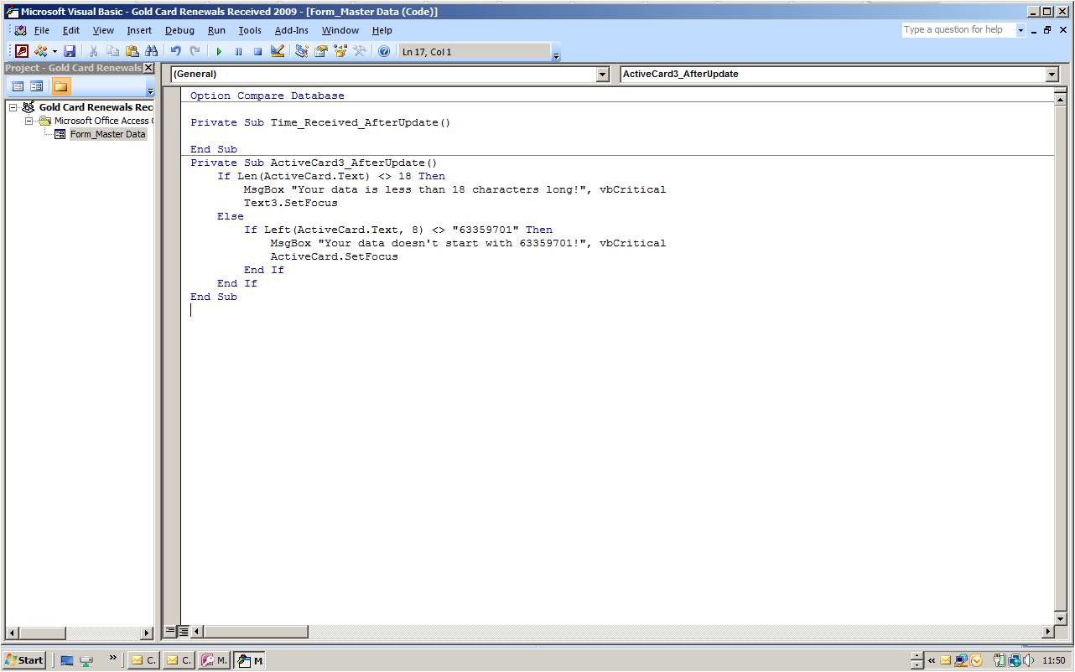The image size is (1075, 672).
Task: Switch to Procedure View at bottom-left
Action: pos(170,631)
